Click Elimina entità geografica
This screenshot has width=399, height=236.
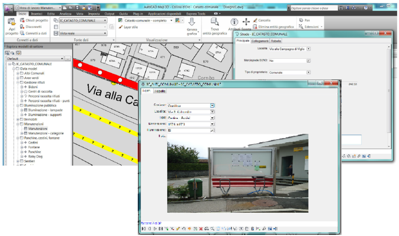coord(255,26)
